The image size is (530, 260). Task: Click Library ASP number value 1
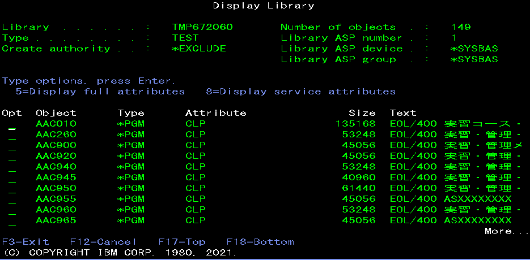(x=453, y=38)
